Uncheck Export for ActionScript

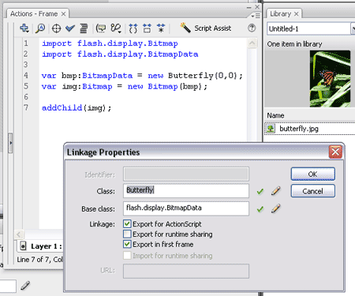(x=127, y=224)
